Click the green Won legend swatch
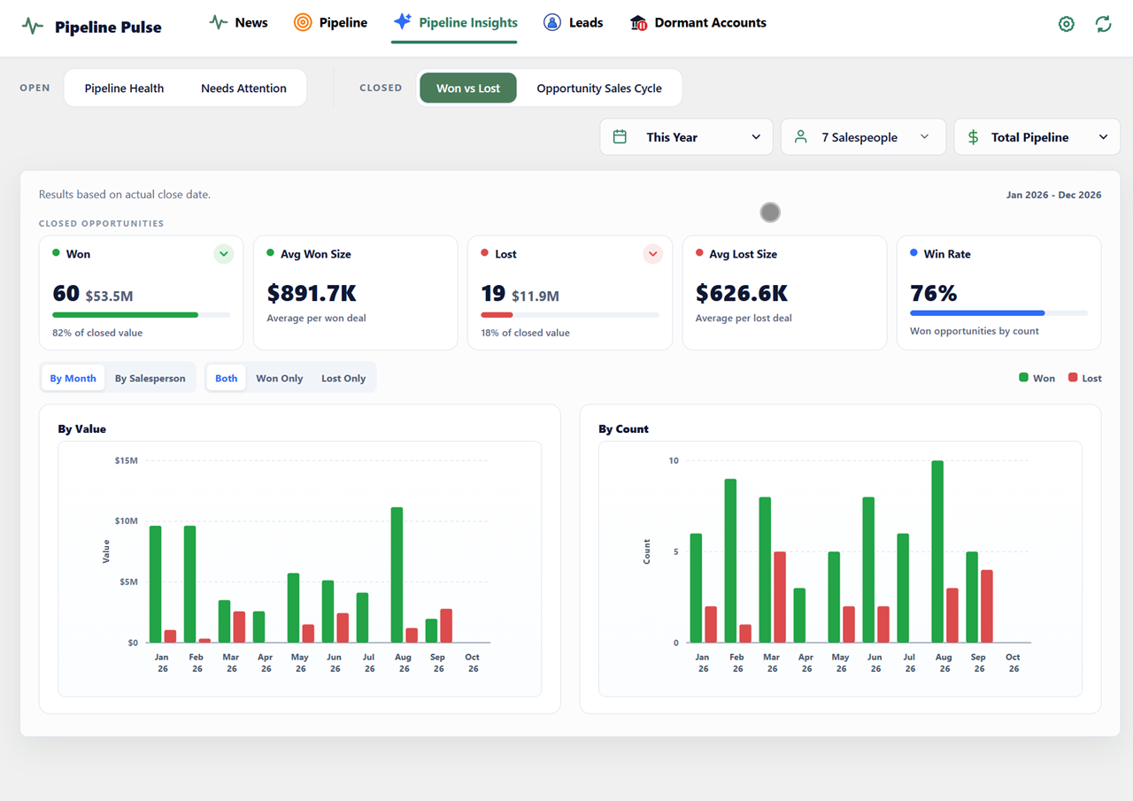 [1024, 378]
